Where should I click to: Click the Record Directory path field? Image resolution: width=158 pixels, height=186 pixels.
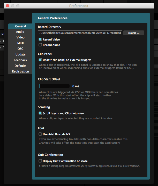(80, 33)
